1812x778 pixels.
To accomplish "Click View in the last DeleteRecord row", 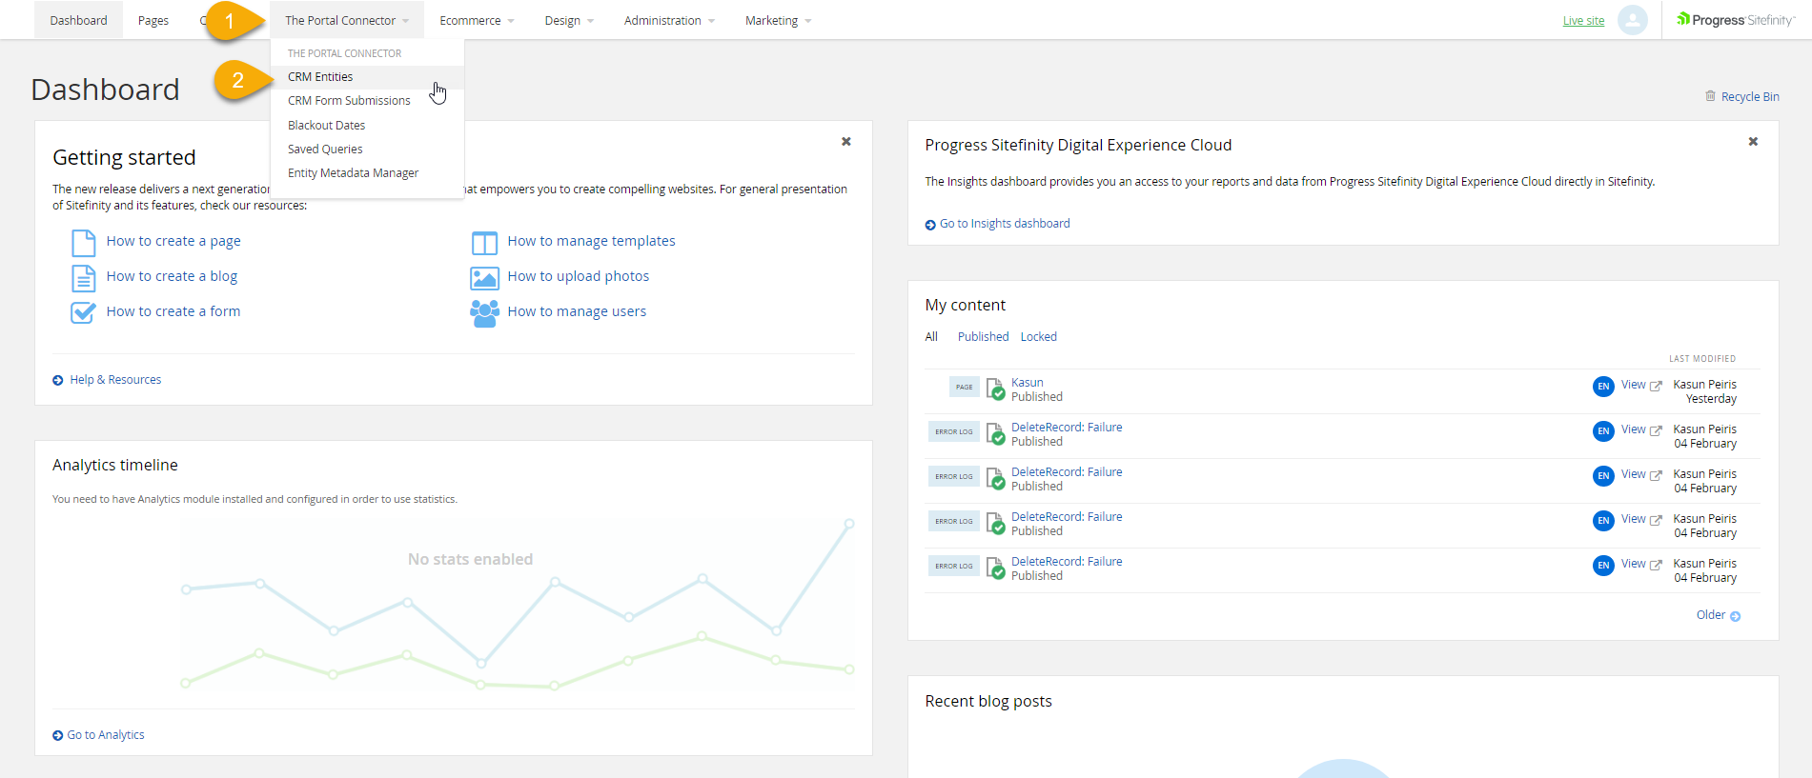I will coord(1634,564).
